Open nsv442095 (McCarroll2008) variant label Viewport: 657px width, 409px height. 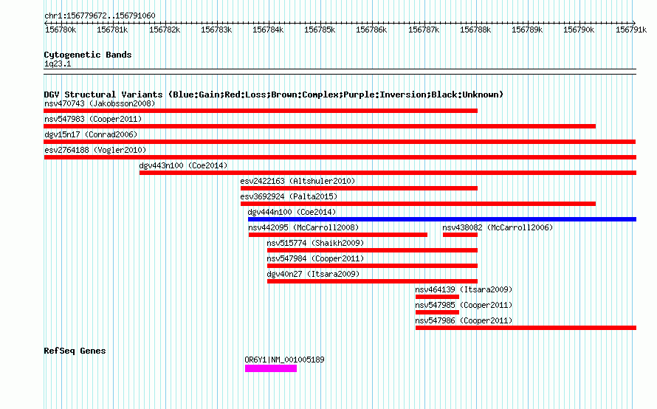(x=304, y=227)
